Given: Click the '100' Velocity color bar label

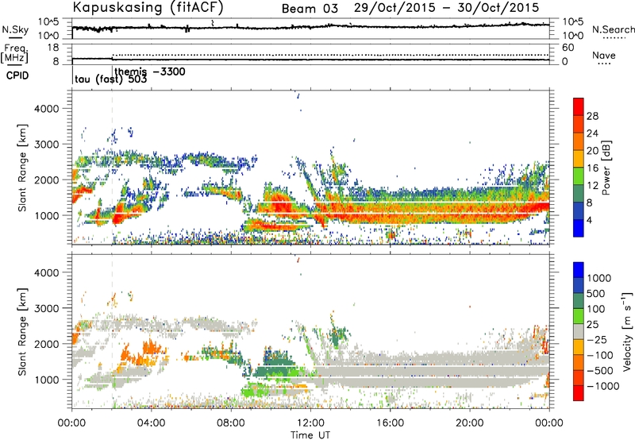Looking at the screenshot, I should [x=596, y=309].
